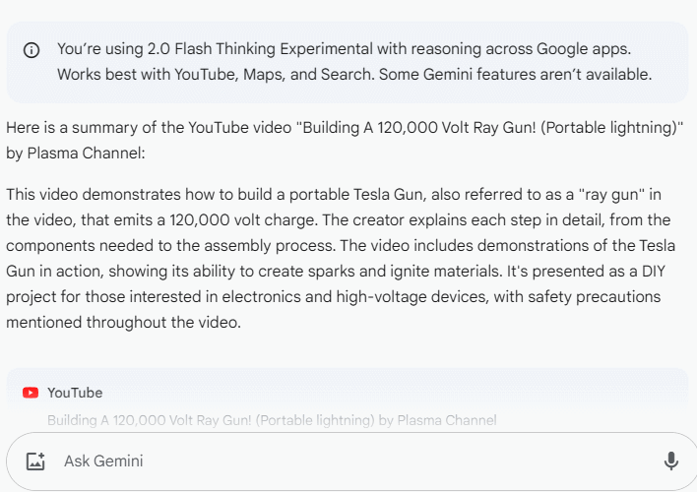
Task: Click the red YouTube logo icon
Action: [31, 393]
